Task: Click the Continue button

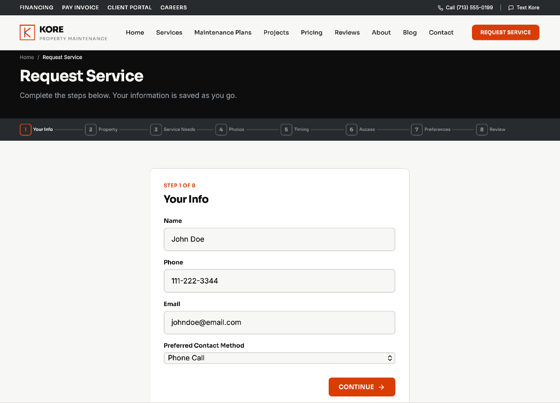Action: 362,387
